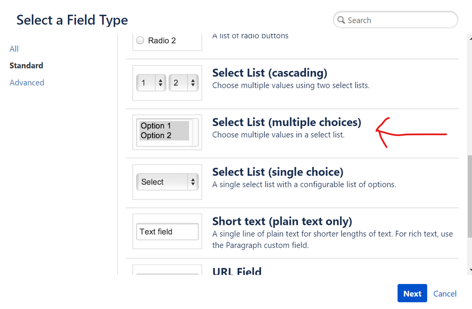Screen dimensions: 472x309
Task: Choose Select List (single choice) field type
Action: [277, 172]
